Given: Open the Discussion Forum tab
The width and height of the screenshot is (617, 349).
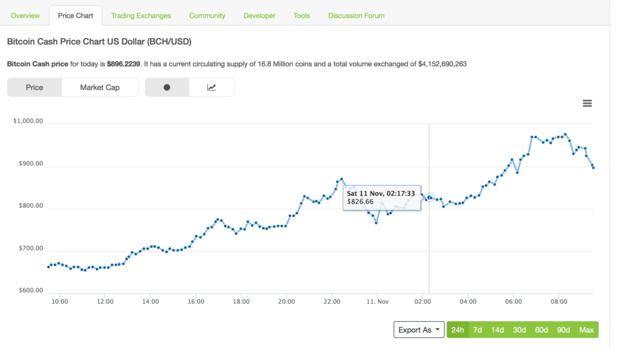Looking at the screenshot, I should pos(356,15).
